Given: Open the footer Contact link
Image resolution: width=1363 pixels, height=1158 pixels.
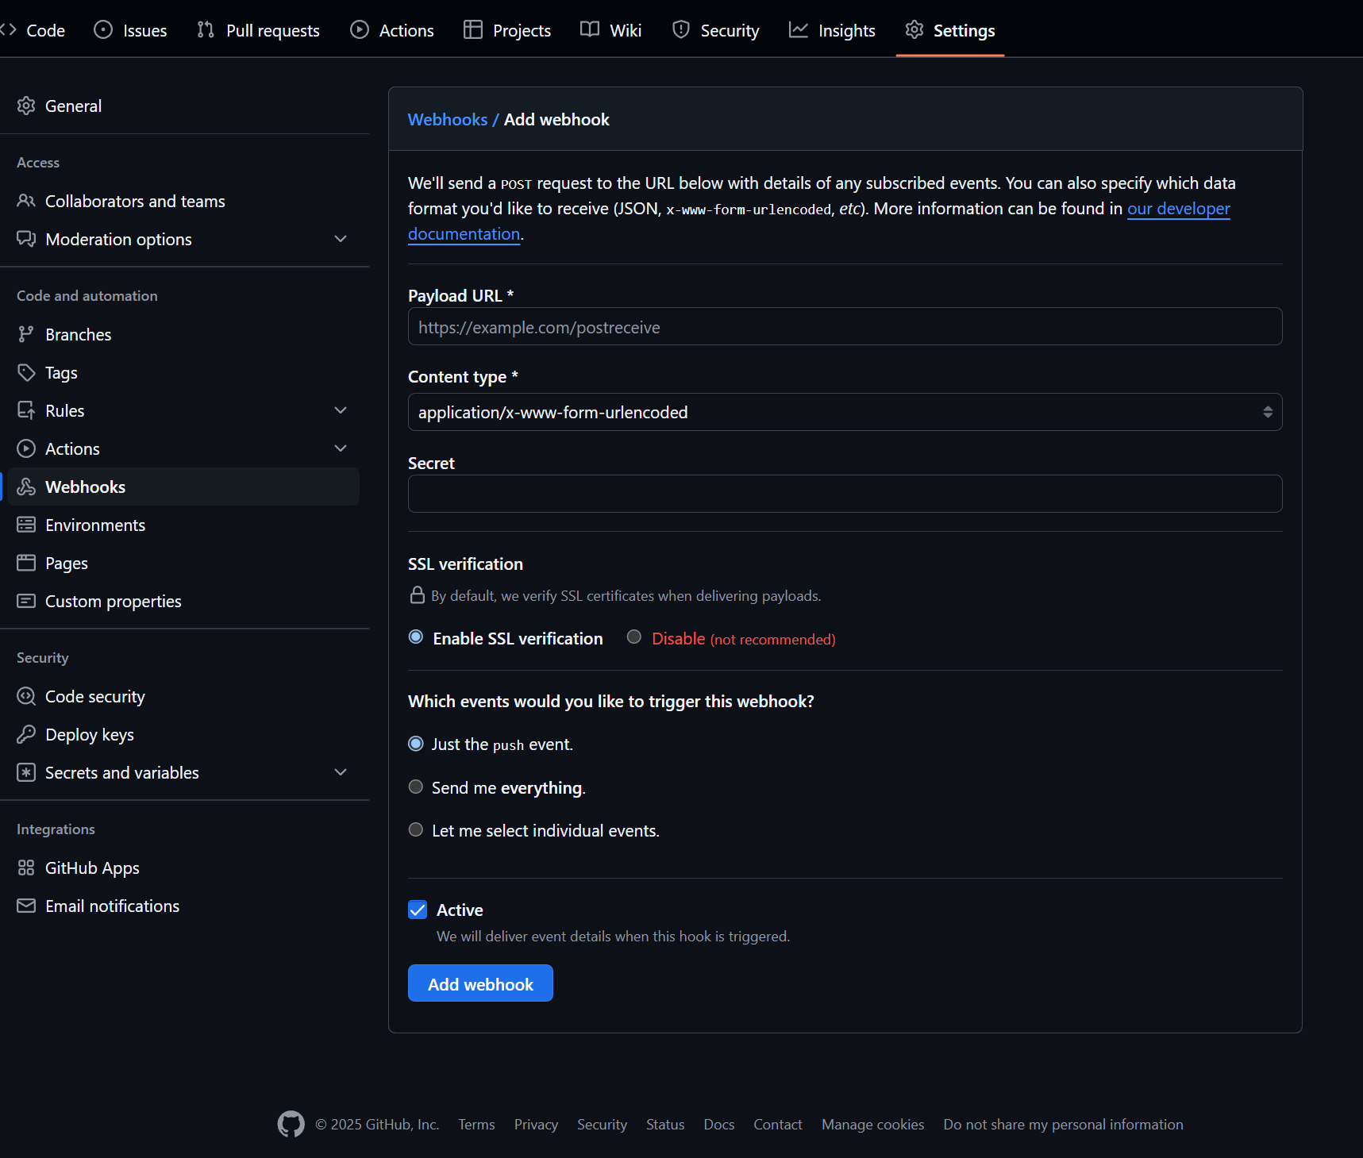Looking at the screenshot, I should tap(777, 1125).
